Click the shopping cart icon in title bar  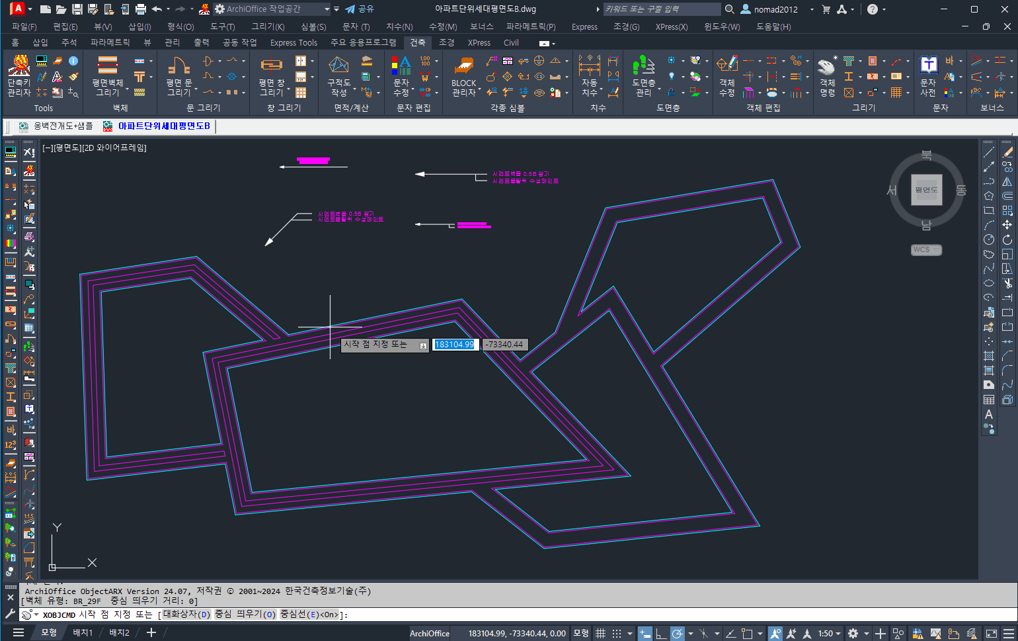click(826, 9)
